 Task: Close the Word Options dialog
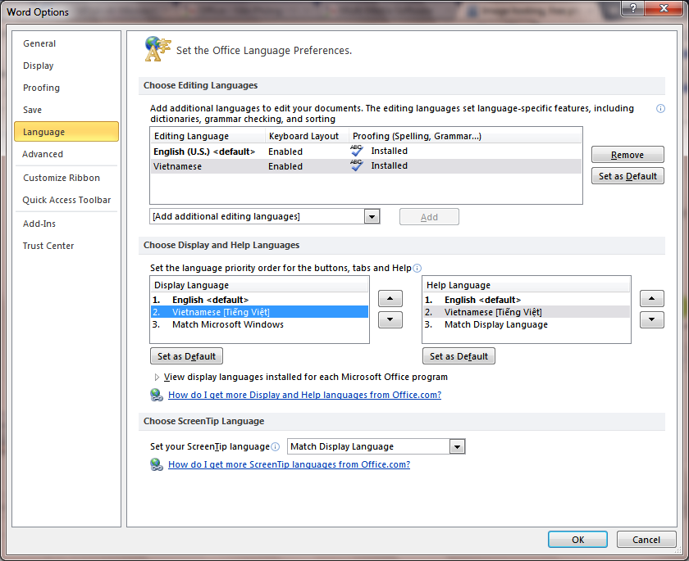[664, 8]
